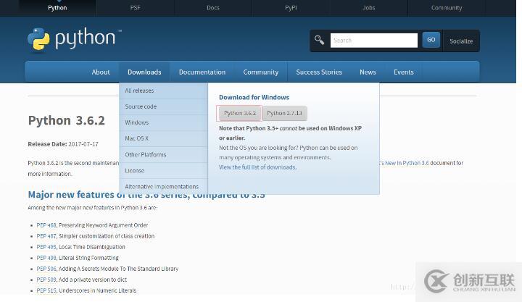Open the PEP 487 link

[46, 236]
